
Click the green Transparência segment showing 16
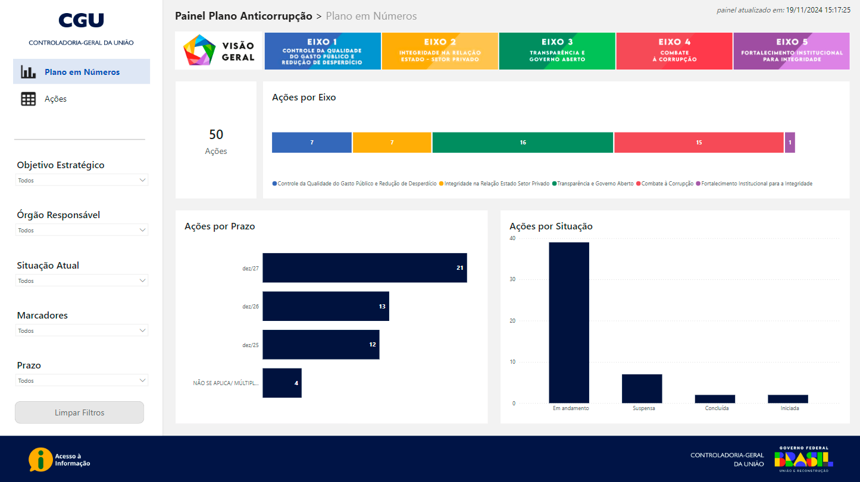point(523,143)
